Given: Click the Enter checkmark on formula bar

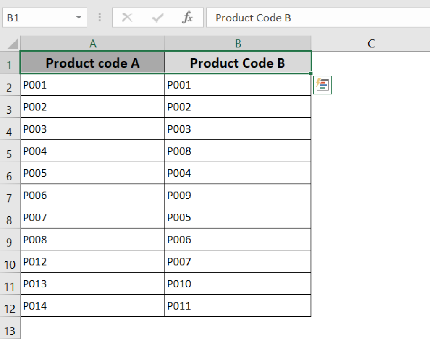Looking at the screenshot, I should coord(157,18).
